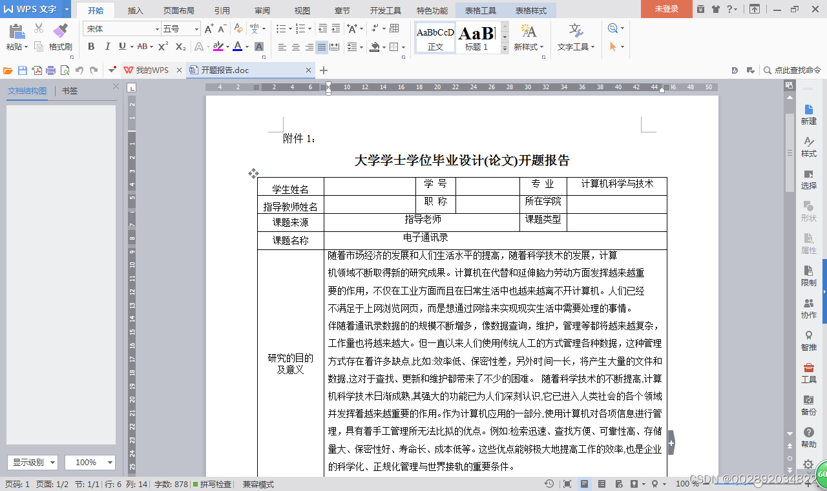Select the Format Painter brush

coord(60,30)
